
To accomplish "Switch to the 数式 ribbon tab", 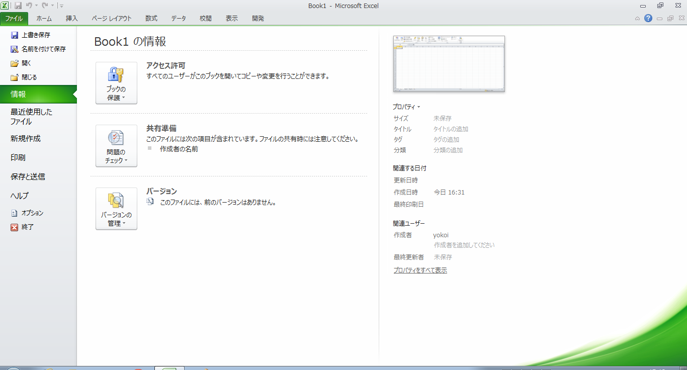I will pos(151,19).
